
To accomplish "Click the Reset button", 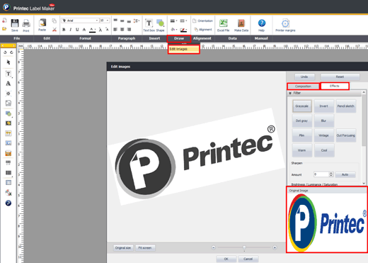I will 340,77.
